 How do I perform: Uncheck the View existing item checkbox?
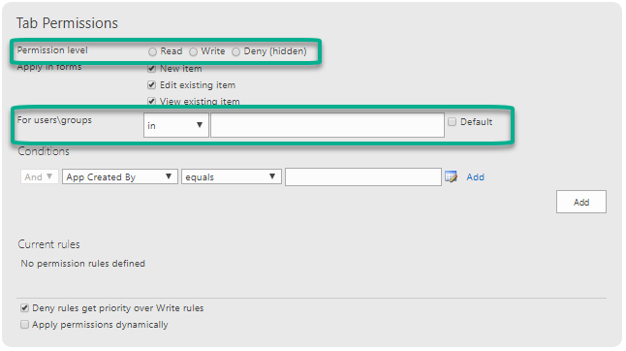coord(152,101)
